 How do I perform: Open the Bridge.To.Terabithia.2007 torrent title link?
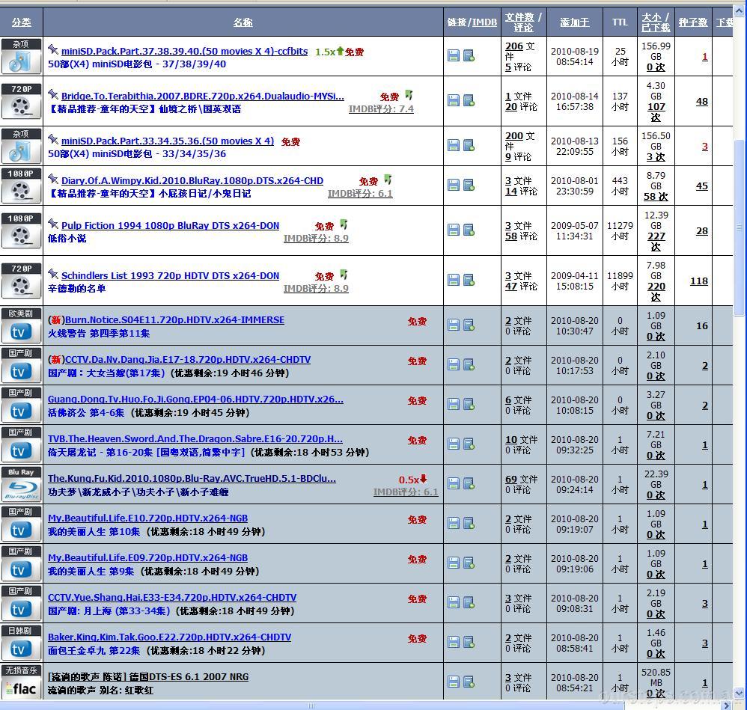coord(203,97)
